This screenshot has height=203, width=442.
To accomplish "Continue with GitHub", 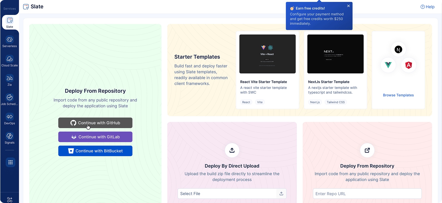I will point(95,123).
